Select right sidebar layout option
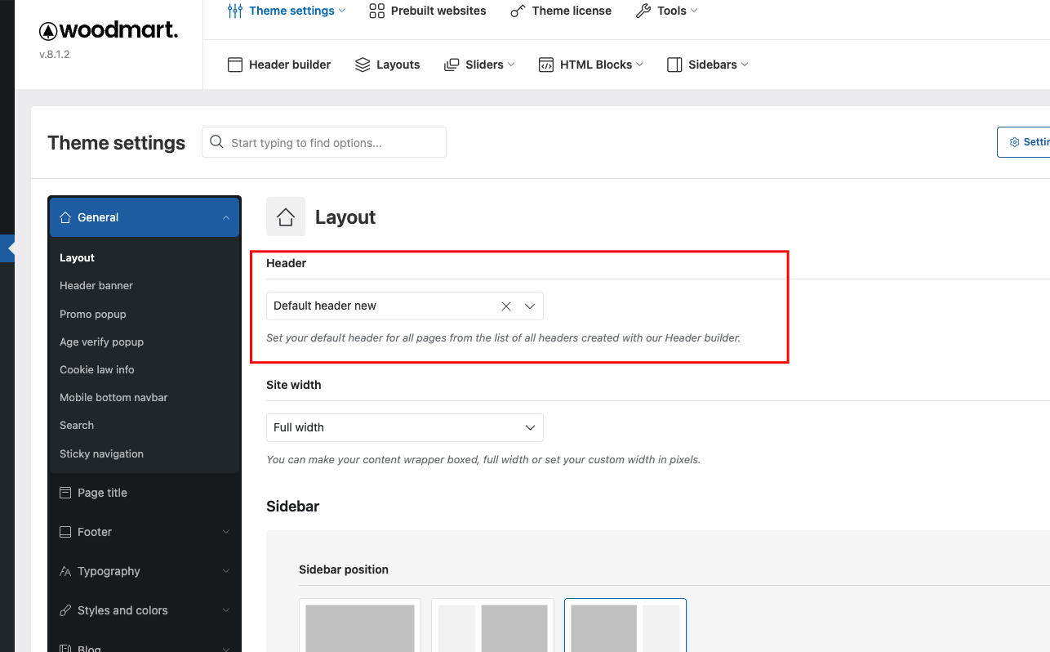 (625, 626)
